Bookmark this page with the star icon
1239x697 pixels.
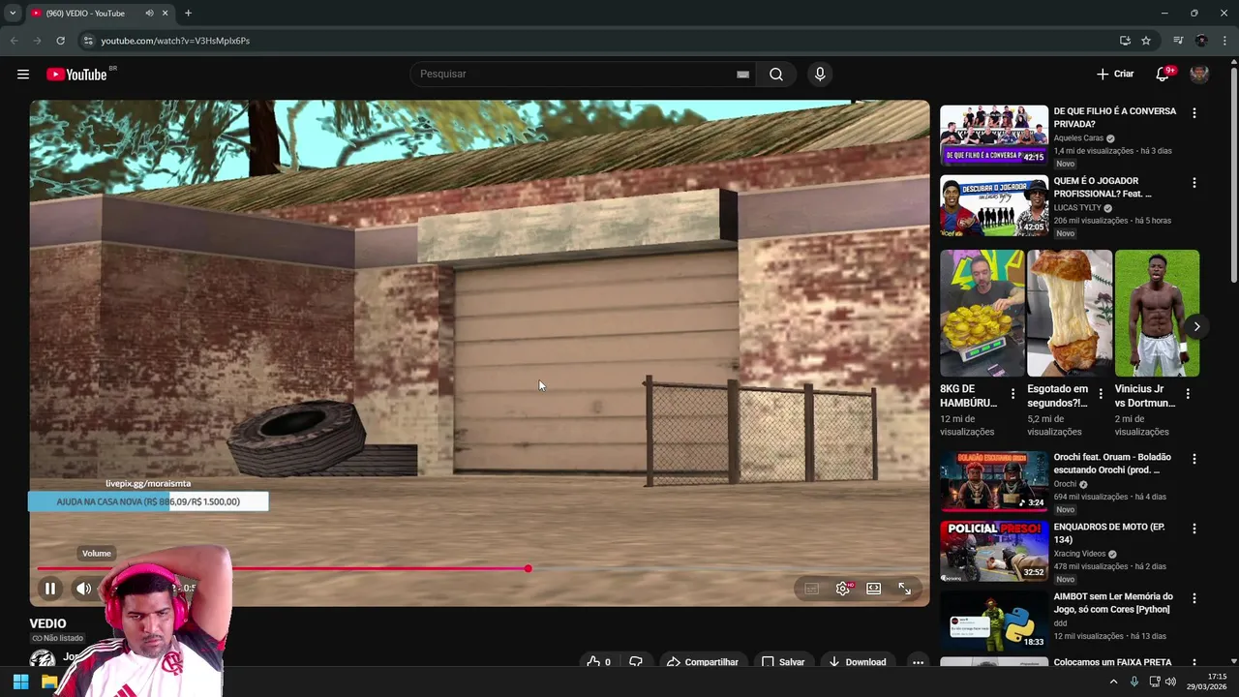[x=1146, y=41]
